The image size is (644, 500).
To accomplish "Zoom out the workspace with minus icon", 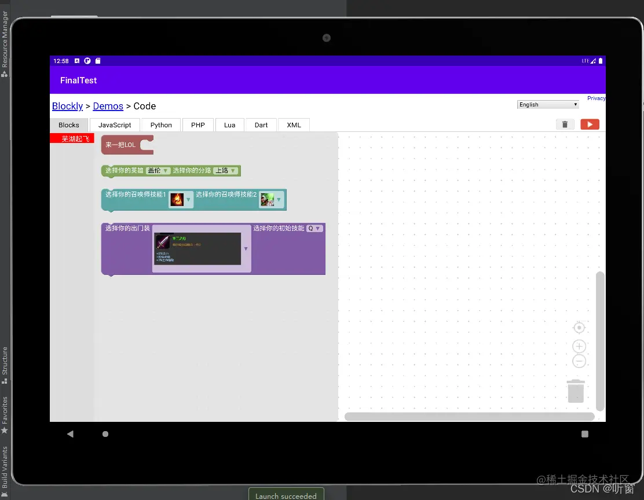I will pyautogui.click(x=579, y=362).
